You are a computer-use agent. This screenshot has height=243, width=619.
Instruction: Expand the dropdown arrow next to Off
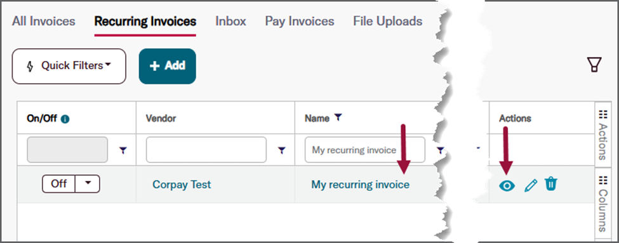click(x=88, y=184)
